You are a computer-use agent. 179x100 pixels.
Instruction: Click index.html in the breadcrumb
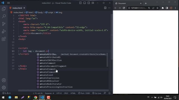[x=18, y=12]
